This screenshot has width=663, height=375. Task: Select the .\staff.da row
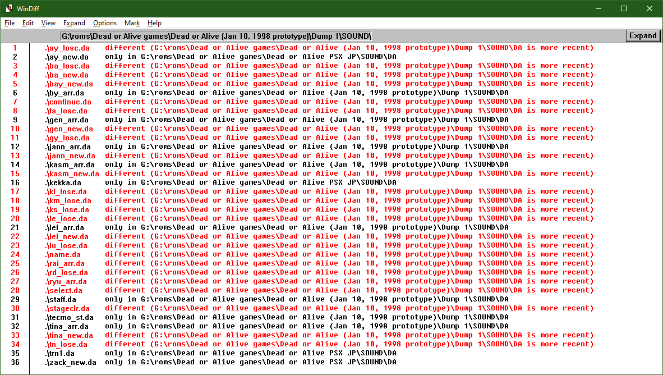click(x=277, y=299)
